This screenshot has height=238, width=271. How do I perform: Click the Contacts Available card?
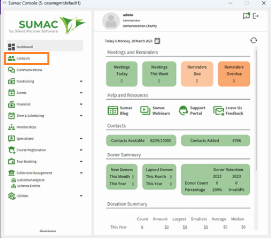141,141
